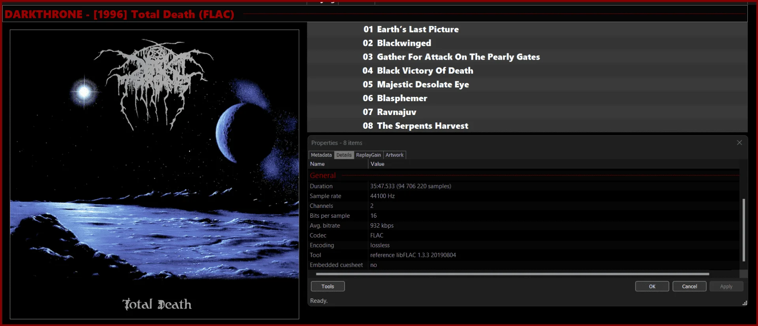Viewport: 758px width, 326px height.
Task: Close the Properties dialog
Action: click(x=739, y=143)
